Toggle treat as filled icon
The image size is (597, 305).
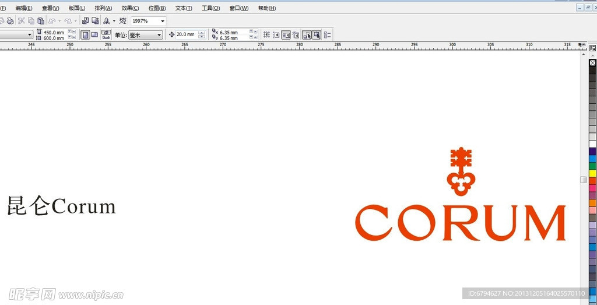coord(317,35)
